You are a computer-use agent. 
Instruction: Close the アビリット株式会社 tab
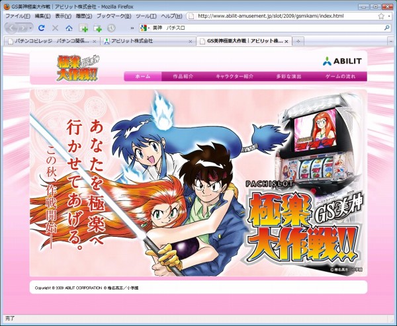pos(191,42)
